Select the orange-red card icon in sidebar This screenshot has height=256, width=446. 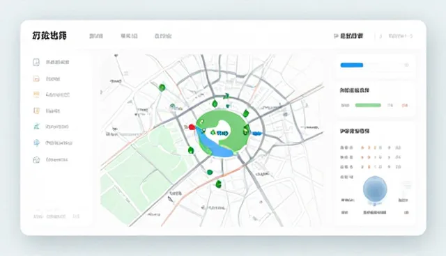[36, 79]
